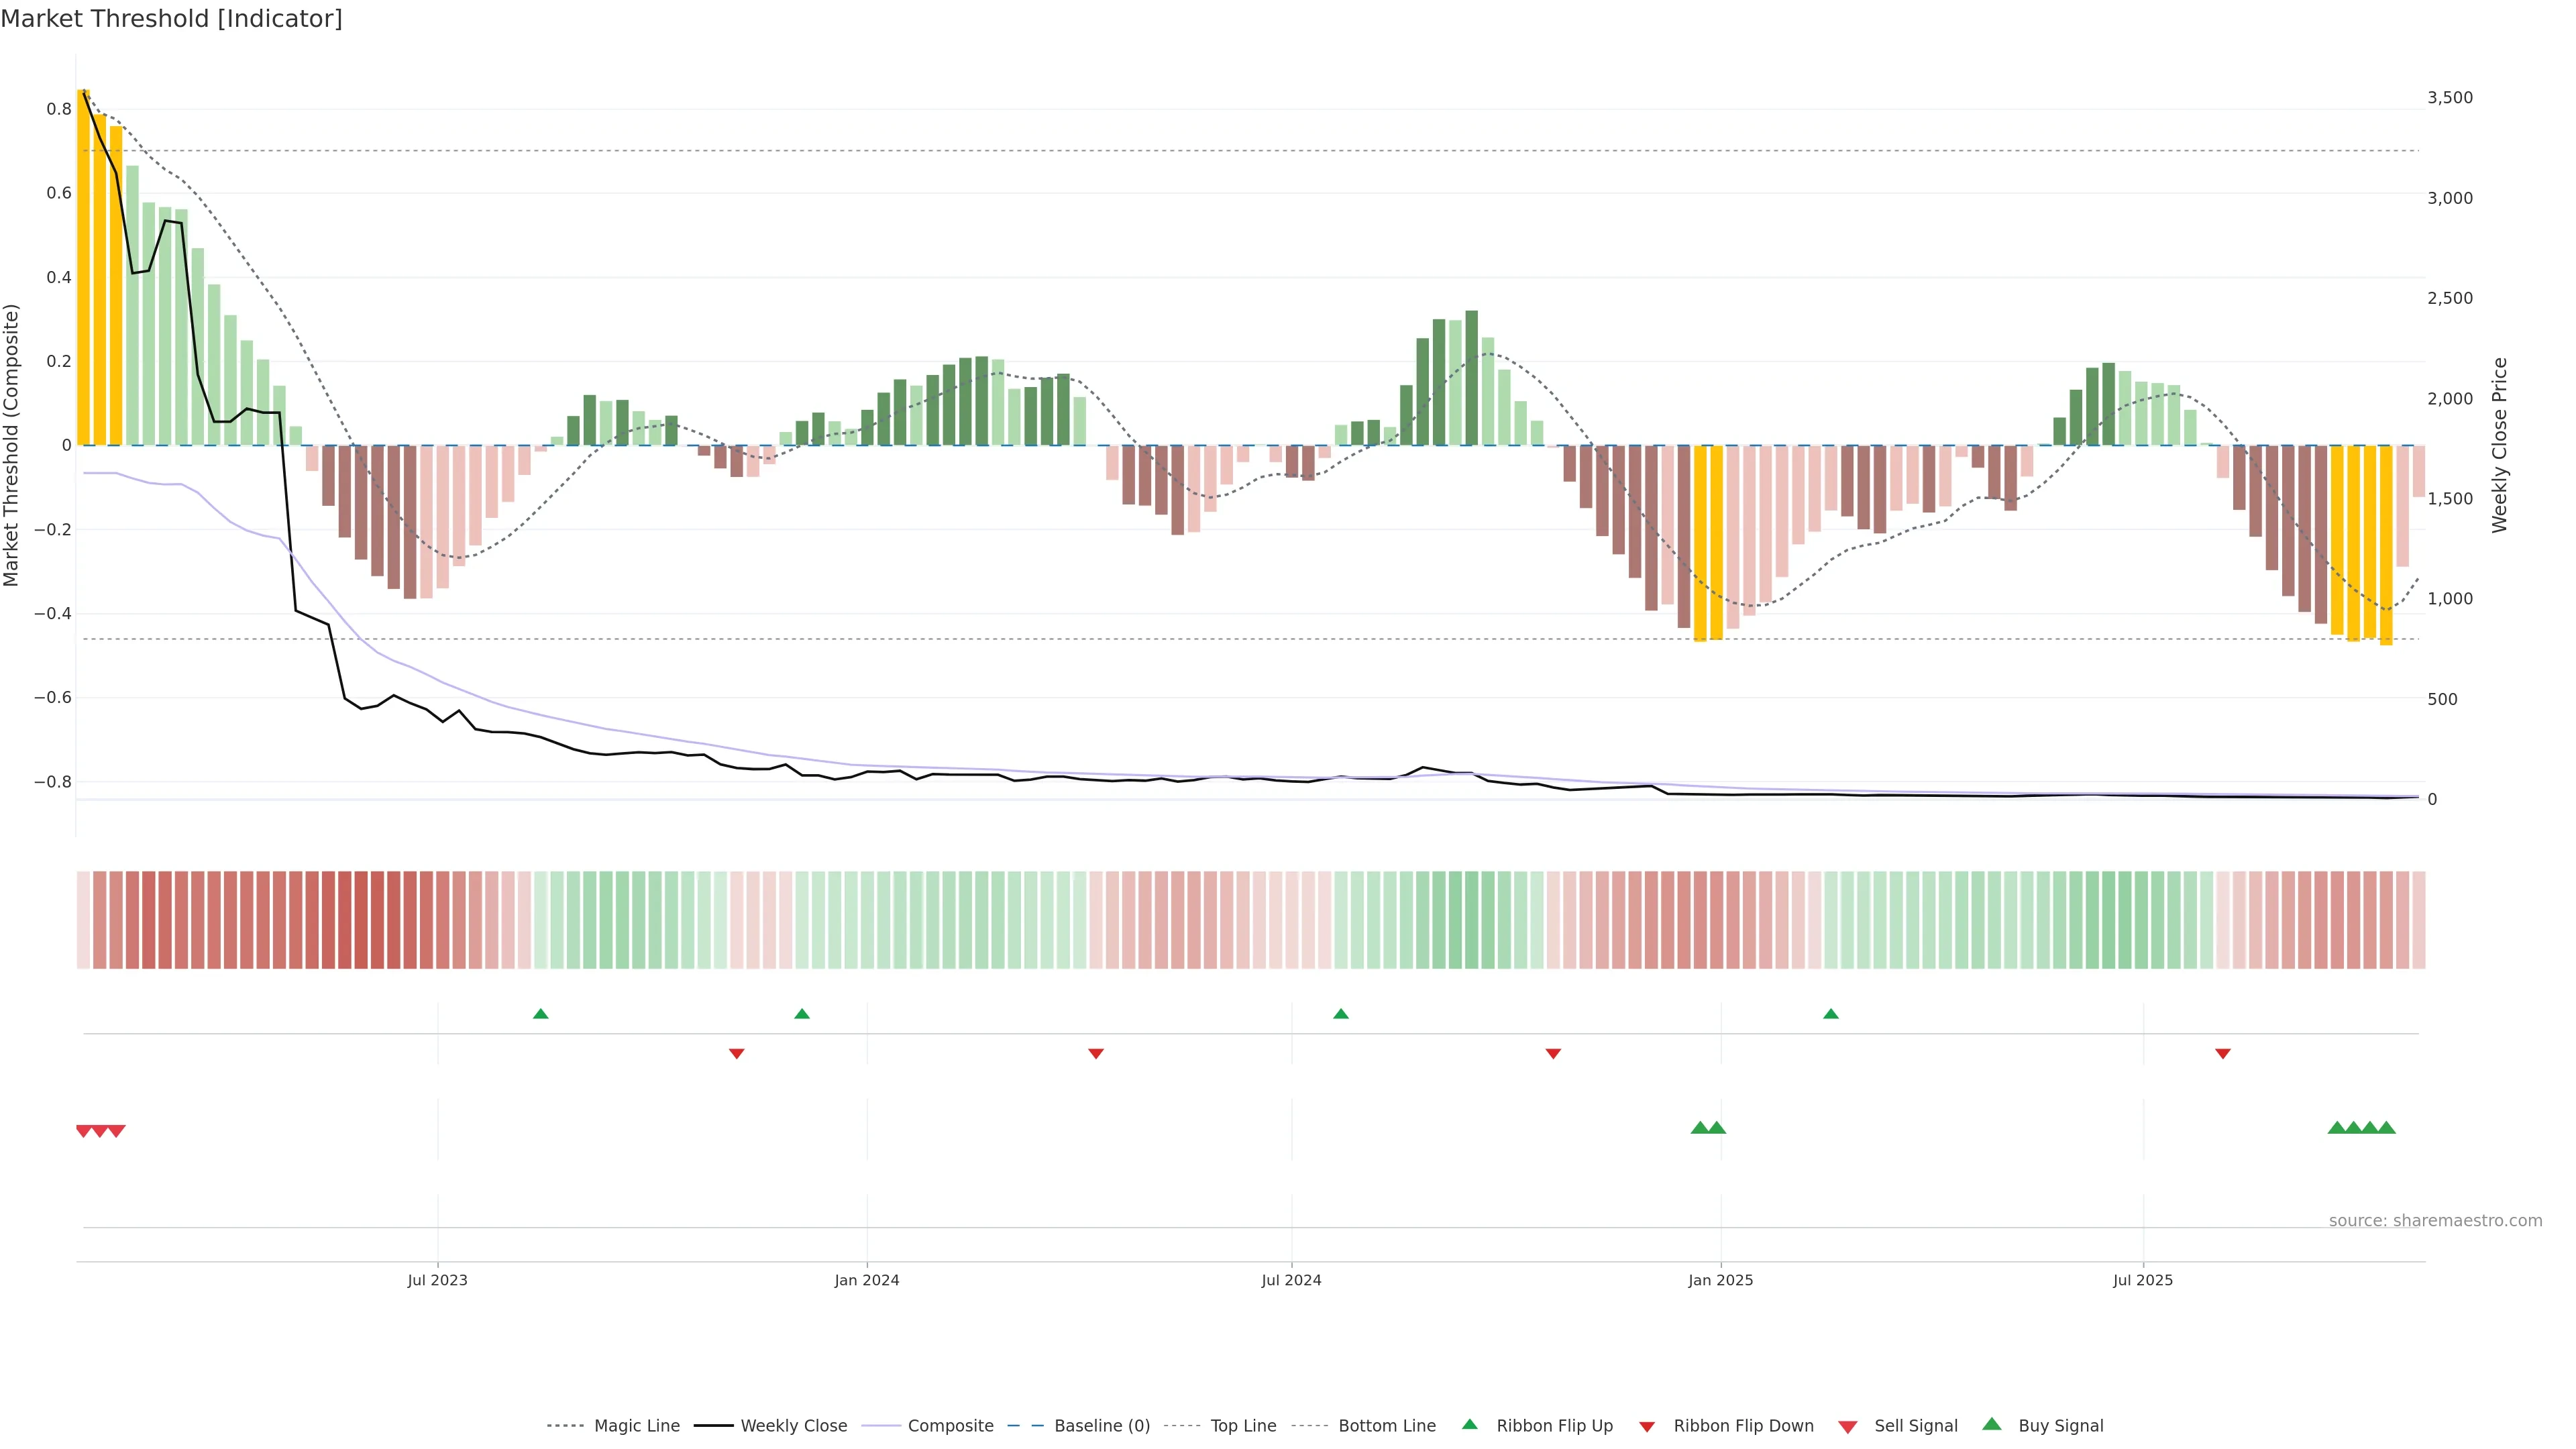Click the Ribbon Flip Up marker after Jul 2024
This screenshot has width=2576, height=1449.
1341,1014
